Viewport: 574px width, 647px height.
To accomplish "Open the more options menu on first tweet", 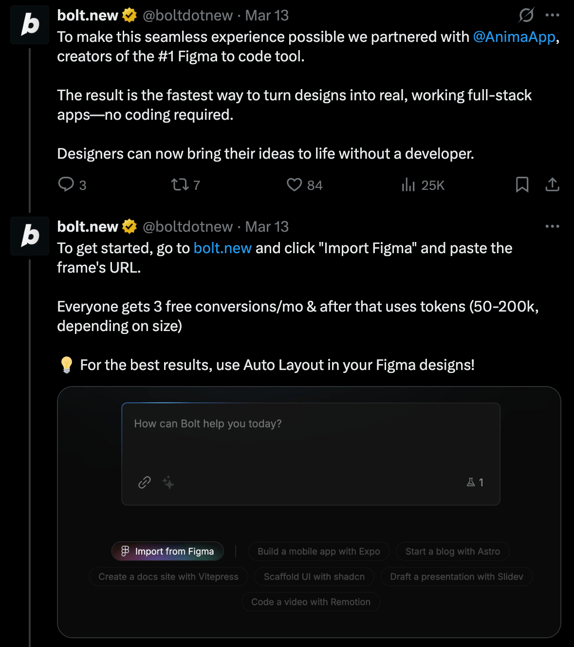I will [x=552, y=15].
